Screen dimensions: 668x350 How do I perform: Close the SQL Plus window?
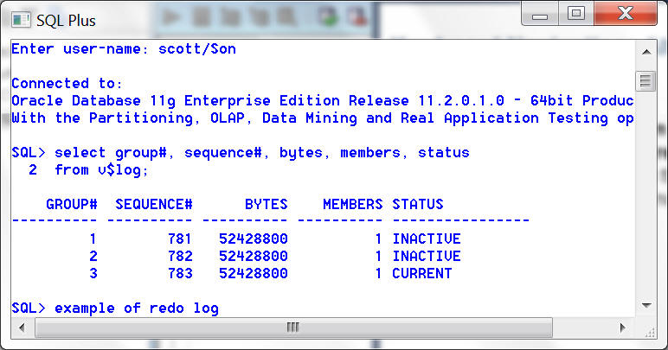626,14
